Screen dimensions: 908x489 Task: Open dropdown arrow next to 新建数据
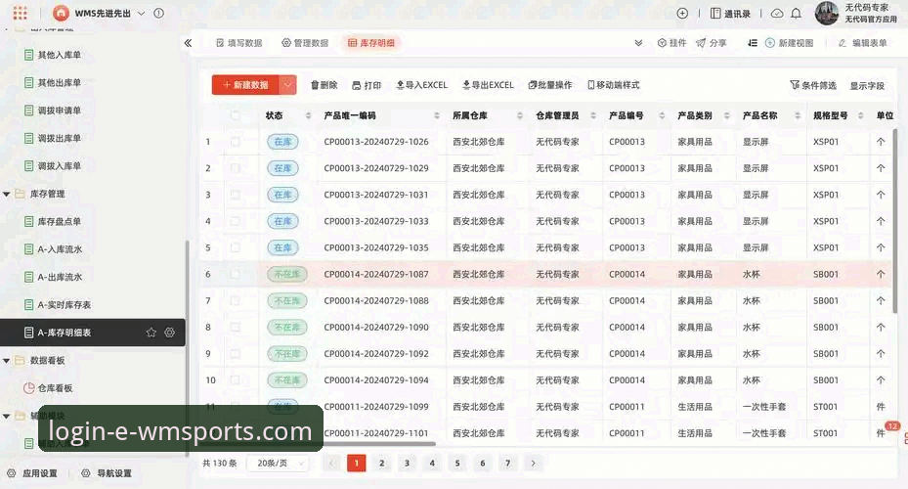(287, 84)
